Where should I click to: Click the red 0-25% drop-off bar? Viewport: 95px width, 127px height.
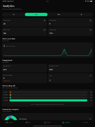[10, 92]
